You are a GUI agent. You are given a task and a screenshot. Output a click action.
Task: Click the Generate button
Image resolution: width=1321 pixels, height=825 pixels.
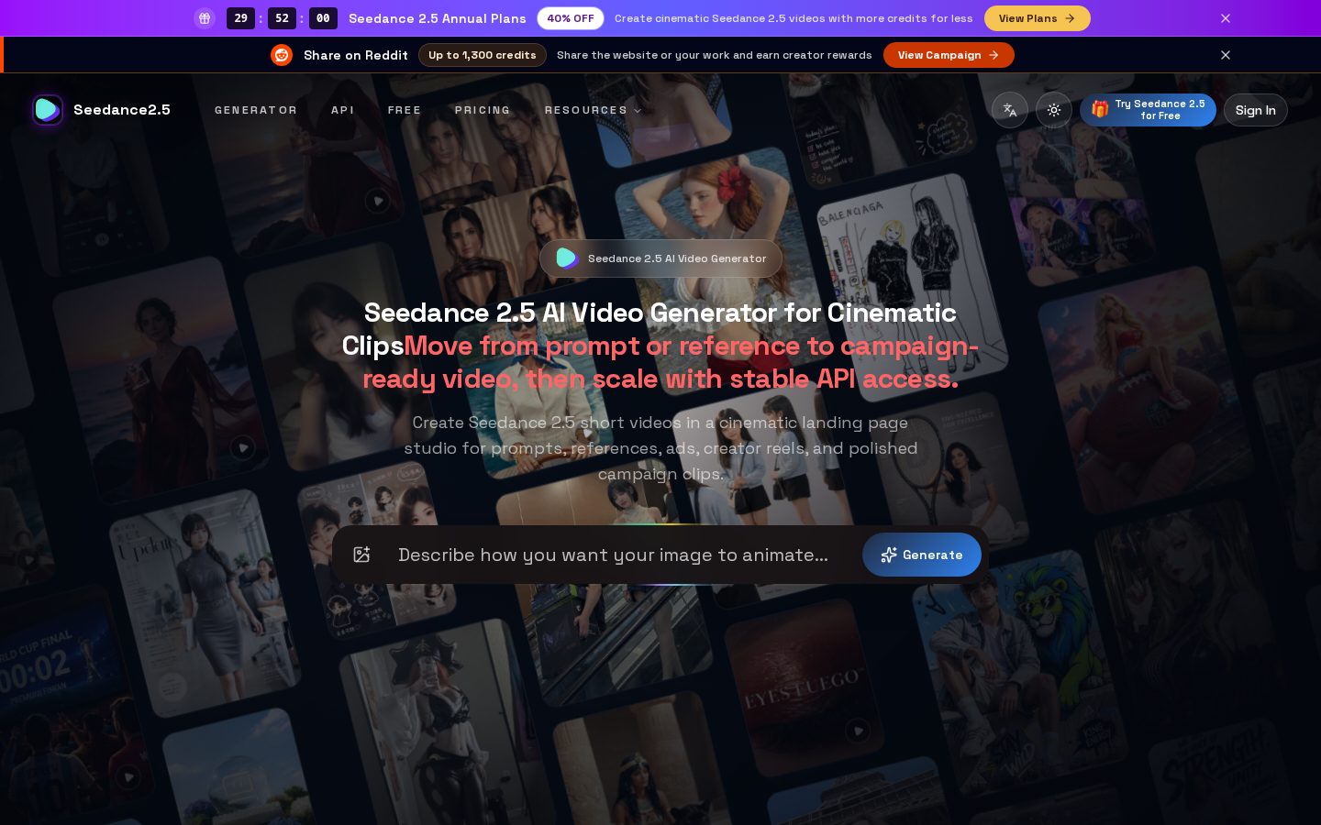(x=922, y=555)
